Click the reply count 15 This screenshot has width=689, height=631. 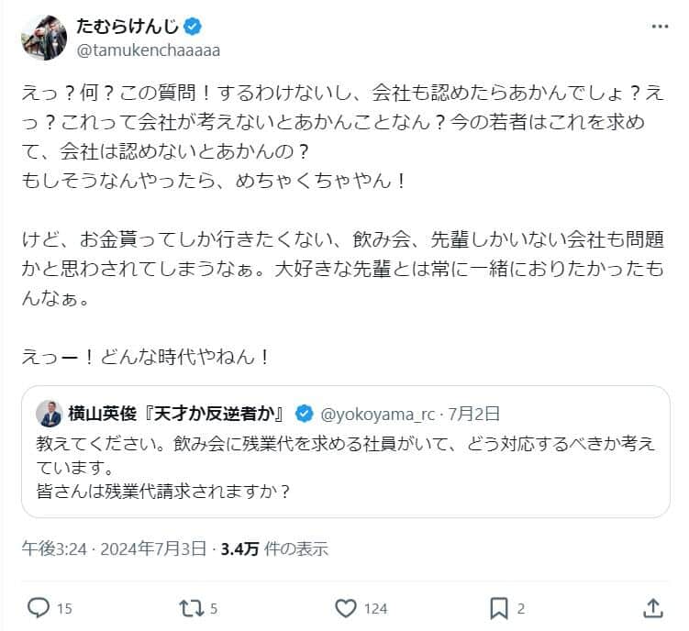[64, 608]
